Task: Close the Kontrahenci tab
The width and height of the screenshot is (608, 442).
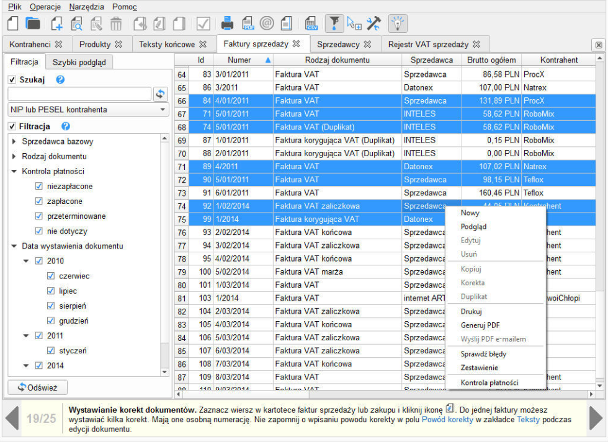Action: [x=58, y=45]
